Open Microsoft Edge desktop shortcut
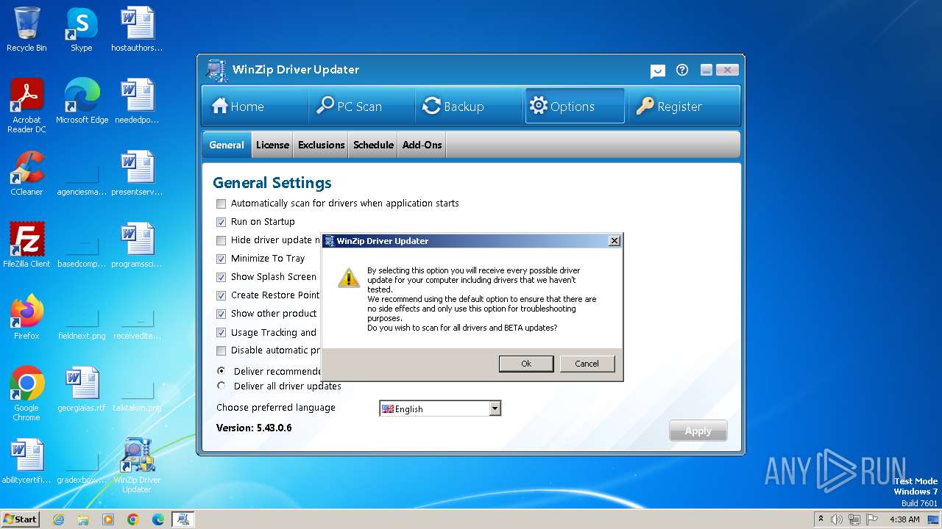 point(82,101)
